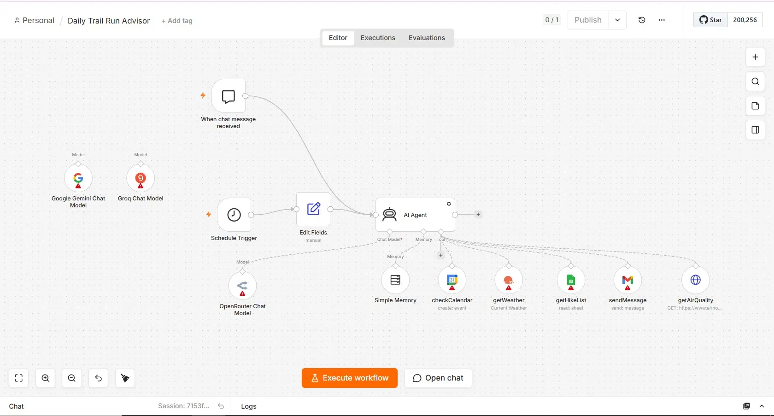Pop out the logs panel
774x416 pixels.
coord(747,406)
